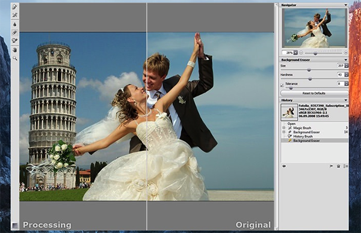
Task: Click the trash icon in History panel
Action: point(338,166)
